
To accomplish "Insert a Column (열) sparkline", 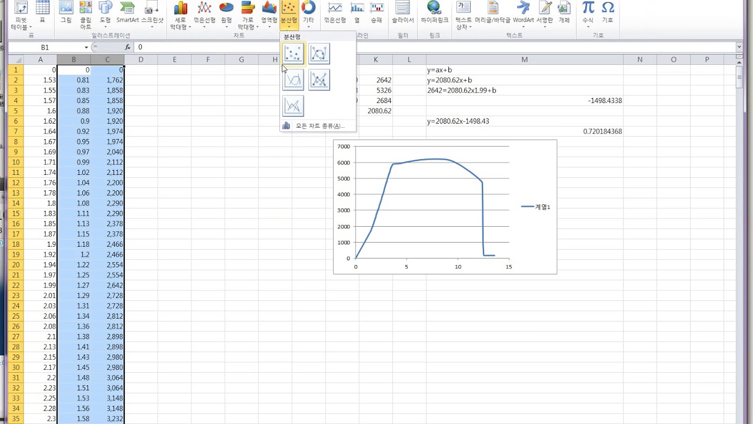I will 357,13.
